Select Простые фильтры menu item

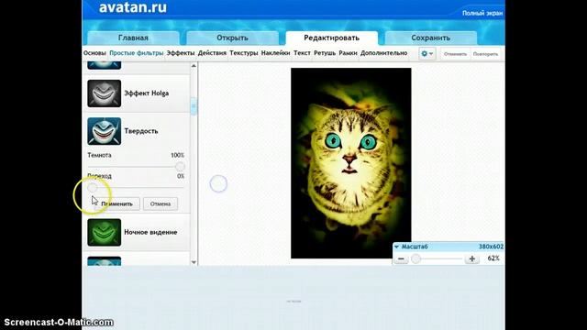[137, 53]
